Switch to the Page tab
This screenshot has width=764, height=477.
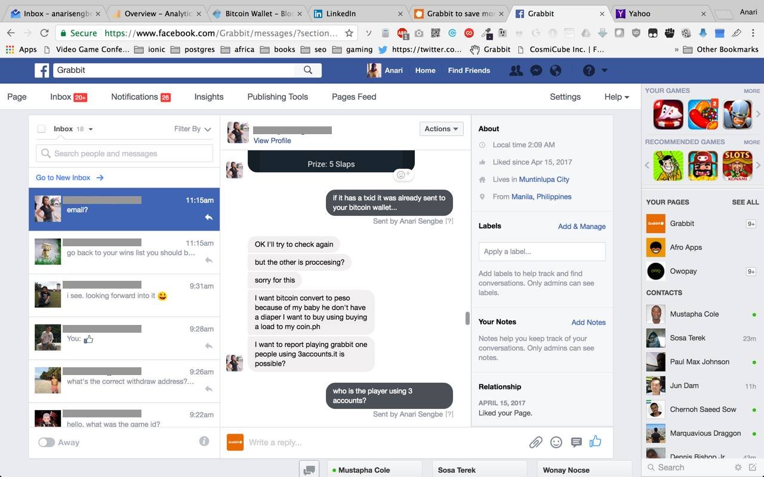tap(17, 97)
